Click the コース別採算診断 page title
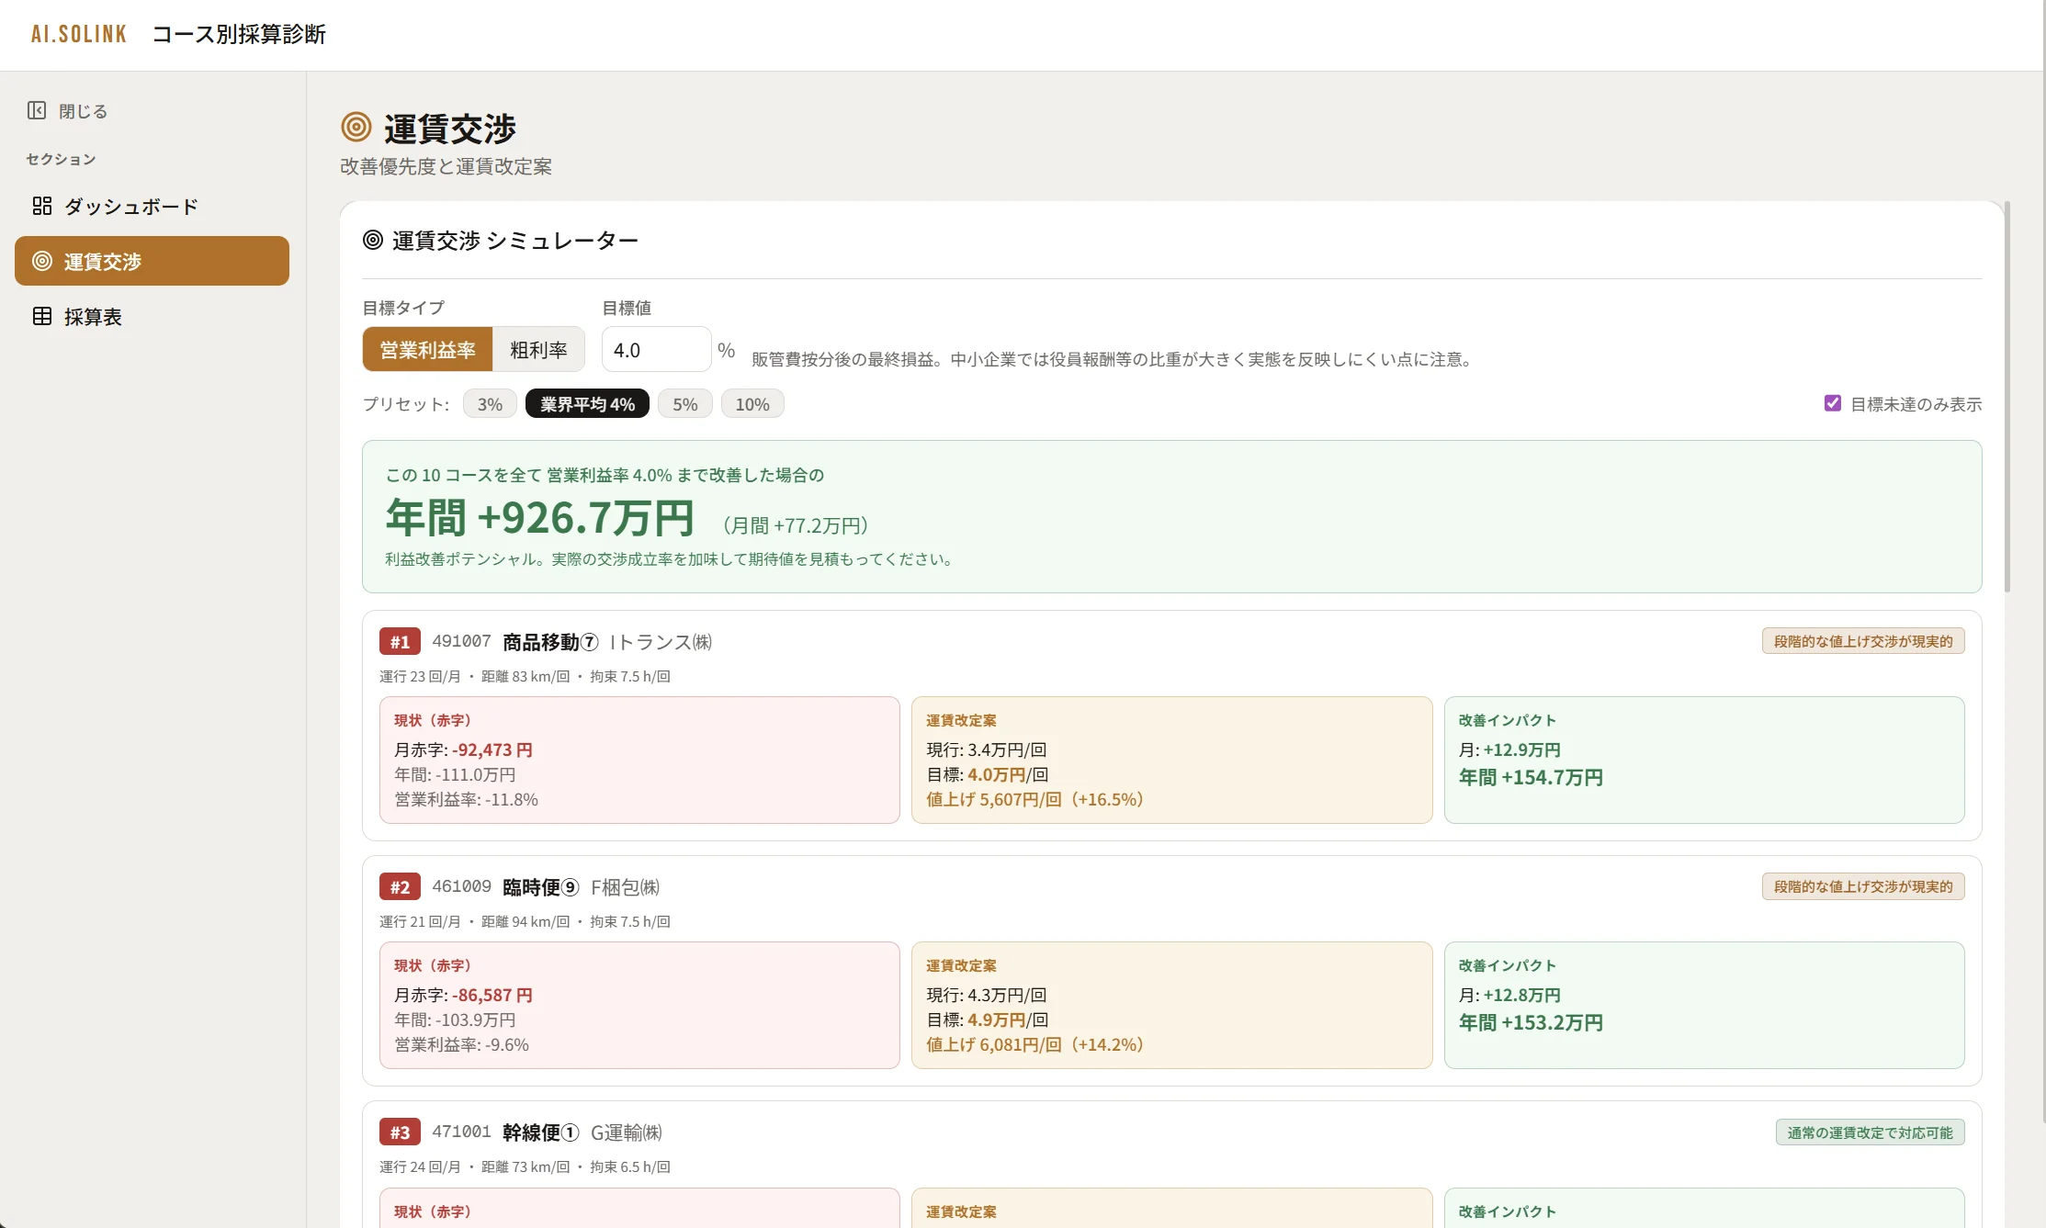This screenshot has width=2046, height=1228. pos(239,34)
